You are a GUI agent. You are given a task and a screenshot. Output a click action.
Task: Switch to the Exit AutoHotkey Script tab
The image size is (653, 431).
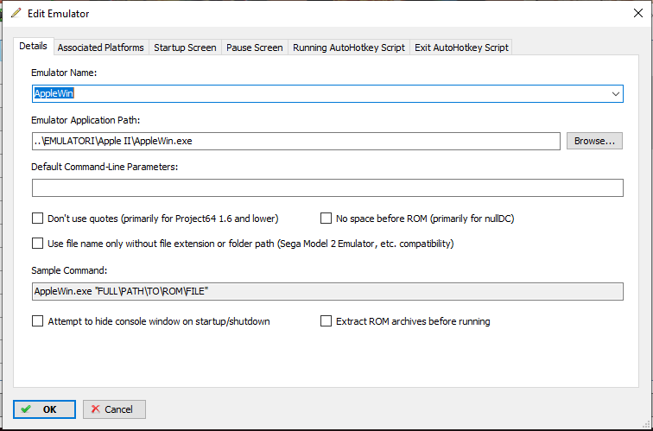coord(461,48)
